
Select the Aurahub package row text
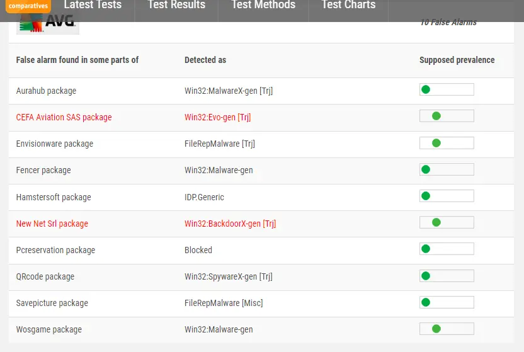pyautogui.click(x=46, y=91)
